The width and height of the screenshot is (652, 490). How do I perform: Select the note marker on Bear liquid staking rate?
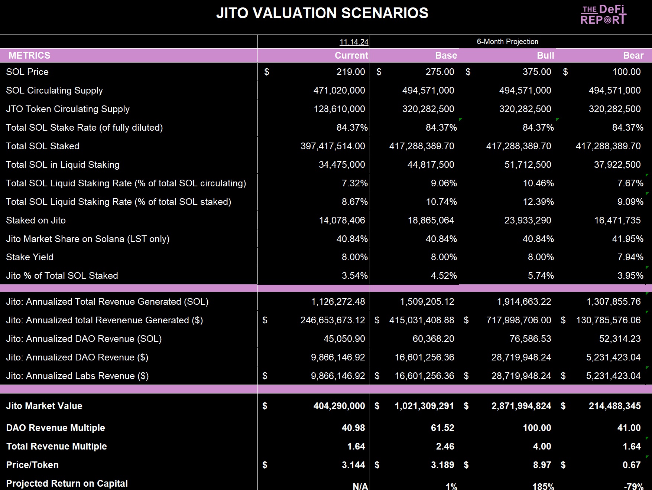tap(646, 174)
